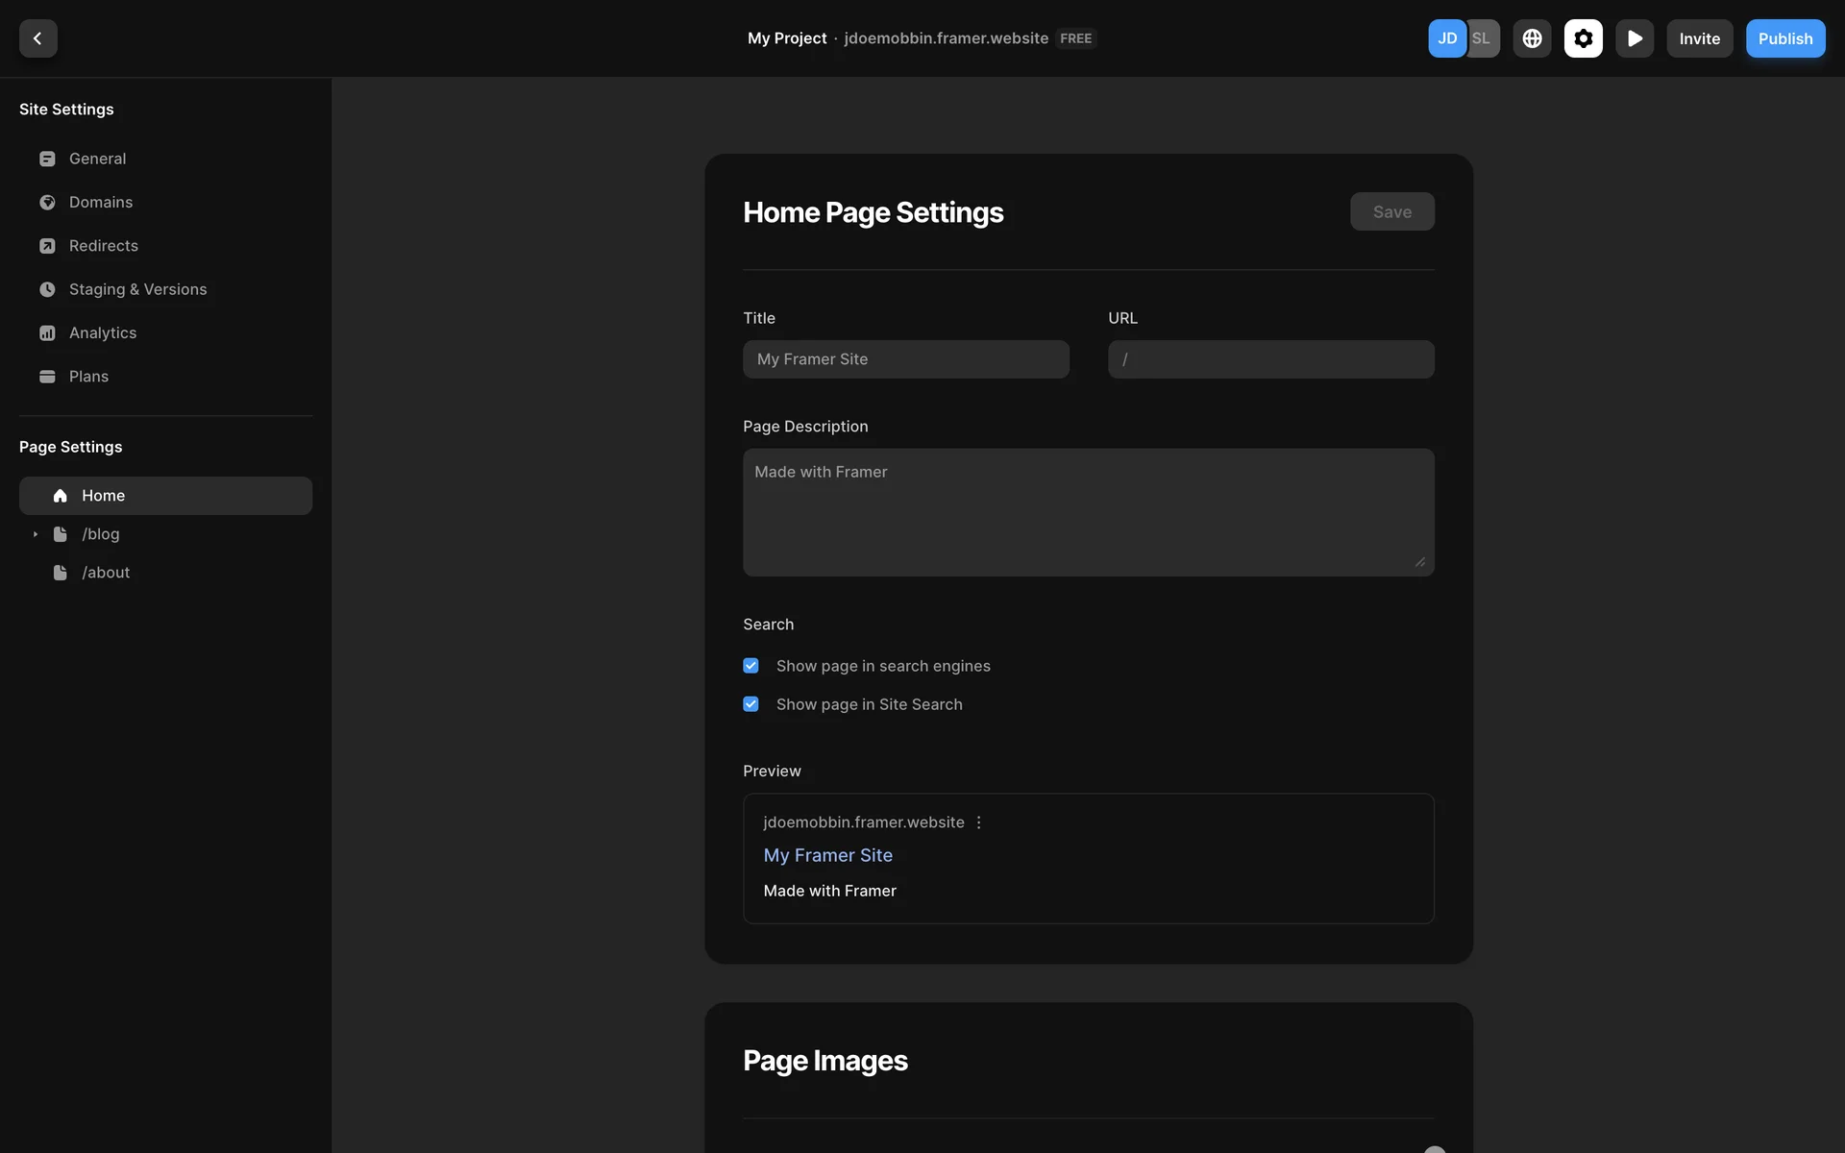Click the Invite button

pos(1699,38)
